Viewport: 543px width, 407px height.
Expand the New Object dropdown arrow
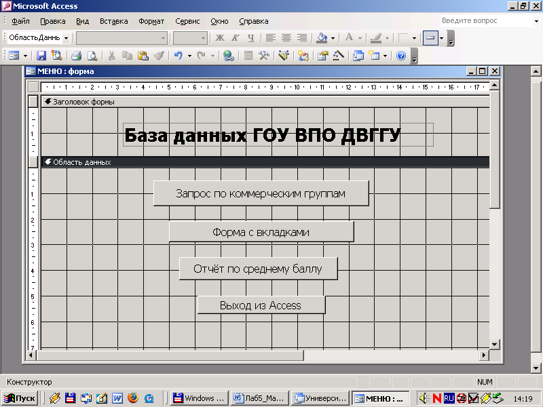(x=385, y=56)
